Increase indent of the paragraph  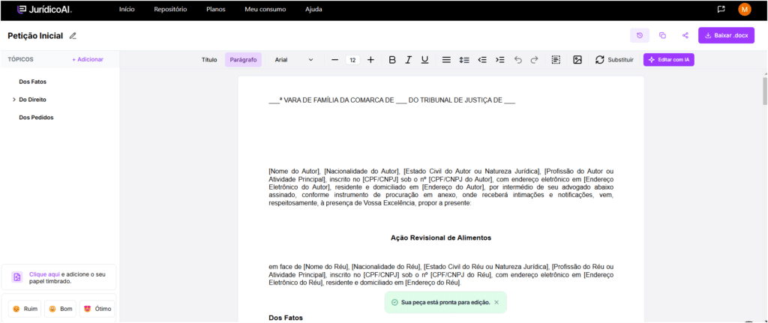(x=500, y=60)
